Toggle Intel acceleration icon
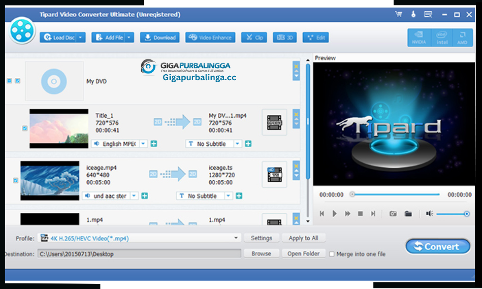Viewport: 482px width, 289px height. click(x=442, y=37)
